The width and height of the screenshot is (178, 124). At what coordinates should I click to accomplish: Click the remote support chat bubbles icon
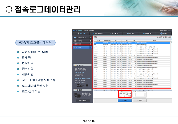pos(77,95)
